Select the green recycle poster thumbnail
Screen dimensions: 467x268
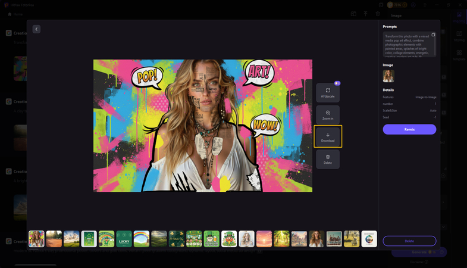point(89,239)
